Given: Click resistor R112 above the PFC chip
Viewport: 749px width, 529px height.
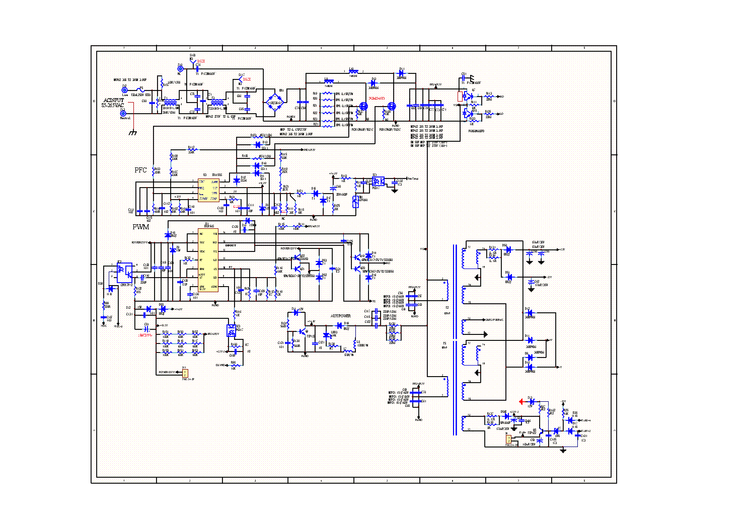Looking at the screenshot, I should coord(191,149).
